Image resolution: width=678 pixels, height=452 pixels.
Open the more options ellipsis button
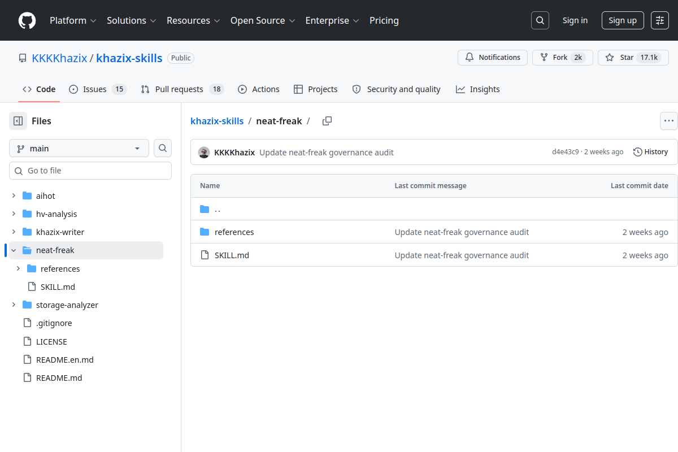[x=669, y=121]
